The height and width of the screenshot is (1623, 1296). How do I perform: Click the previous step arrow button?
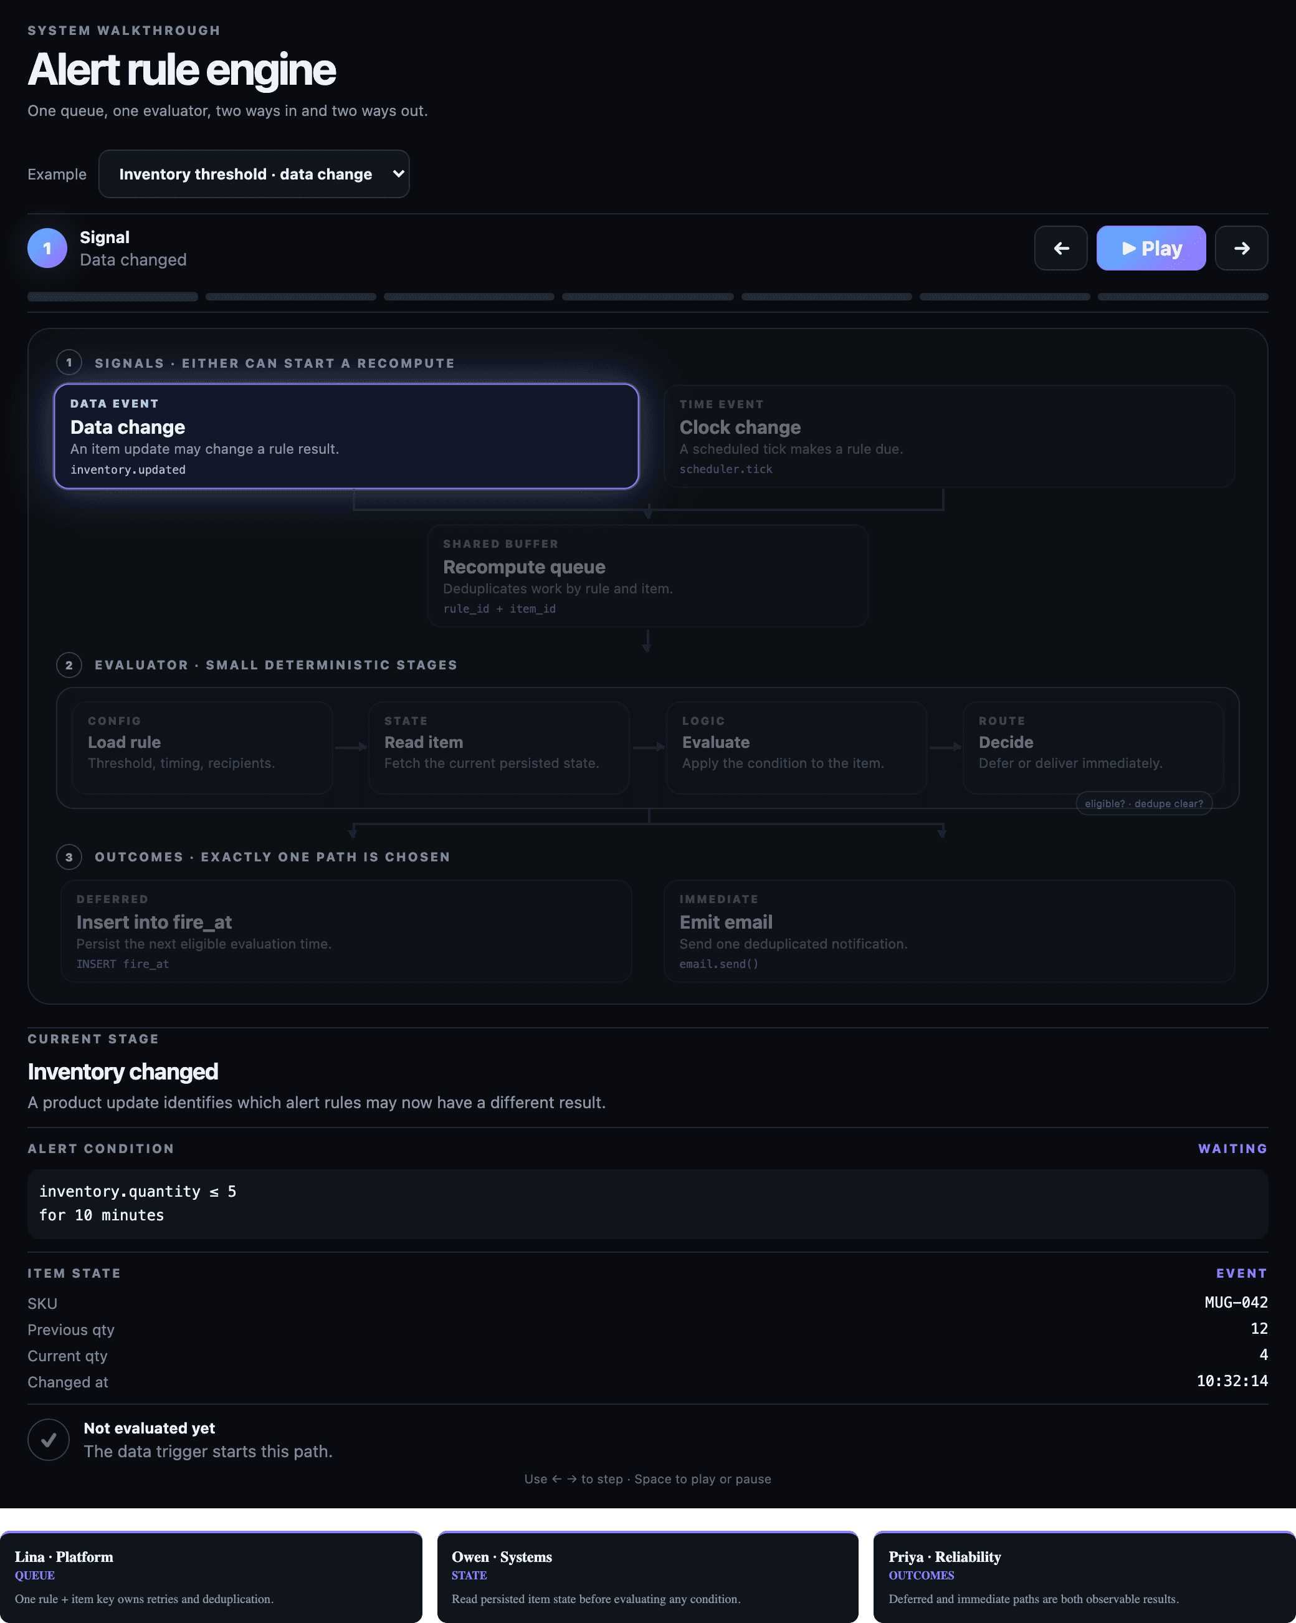click(1060, 249)
